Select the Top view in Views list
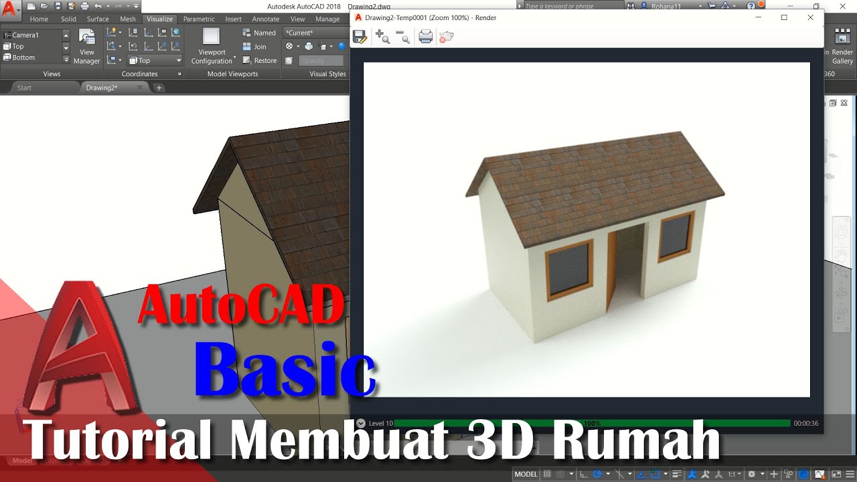This screenshot has height=482, width=857. pyautogui.click(x=31, y=46)
